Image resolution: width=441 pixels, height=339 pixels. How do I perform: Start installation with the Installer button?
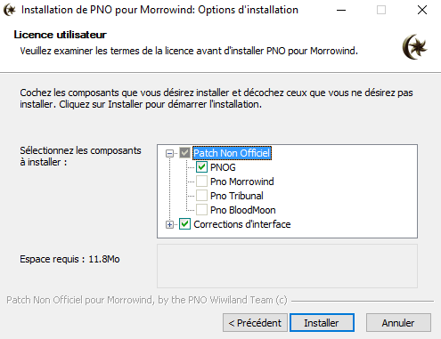[322, 323]
